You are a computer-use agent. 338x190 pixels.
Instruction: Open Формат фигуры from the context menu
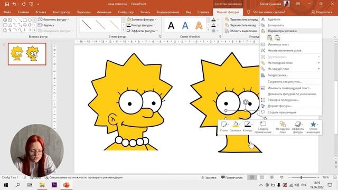click(x=291, y=106)
